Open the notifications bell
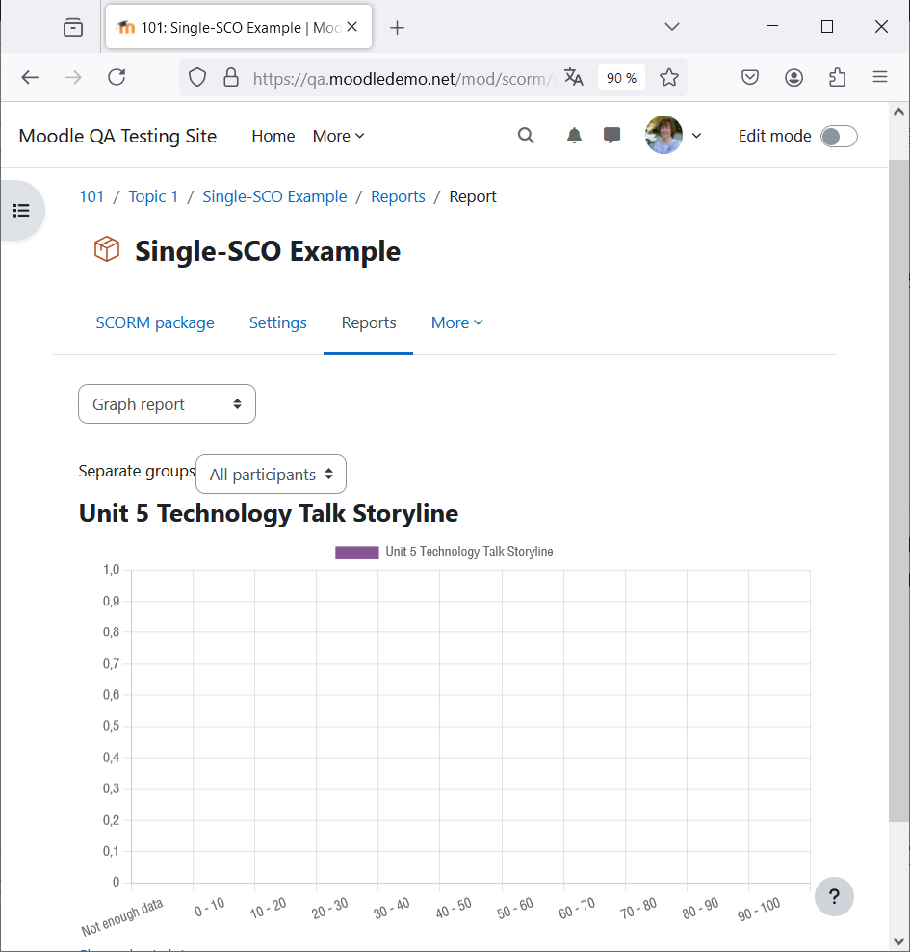910x952 pixels. [574, 136]
